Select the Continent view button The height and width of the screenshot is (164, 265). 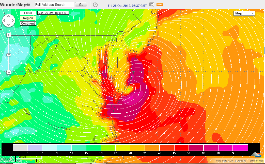tap(28, 23)
